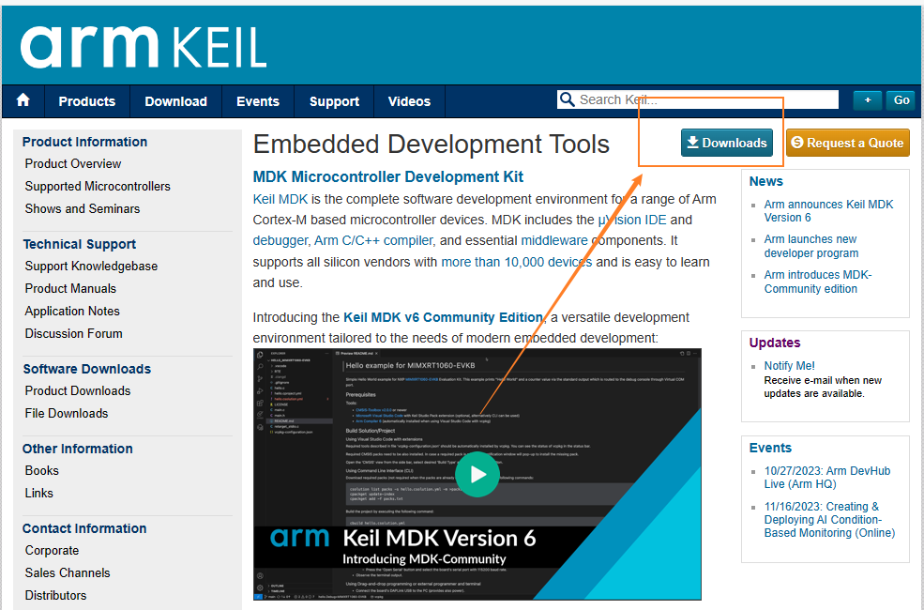
Task: Open Product Manuals link
Action: (x=70, y=289)
